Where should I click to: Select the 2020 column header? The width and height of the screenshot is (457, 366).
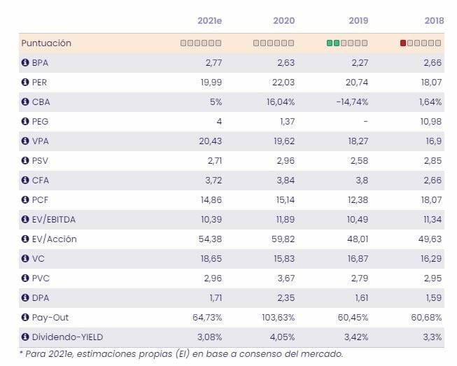(283, 21)
